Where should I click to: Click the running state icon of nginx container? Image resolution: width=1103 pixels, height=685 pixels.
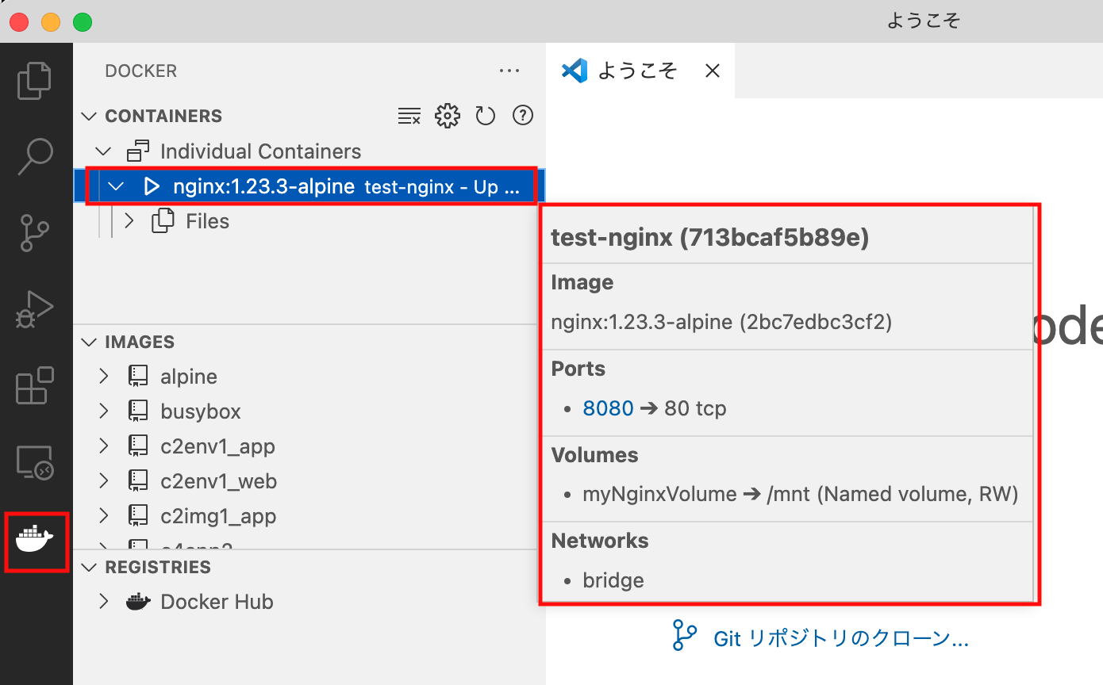151,186
